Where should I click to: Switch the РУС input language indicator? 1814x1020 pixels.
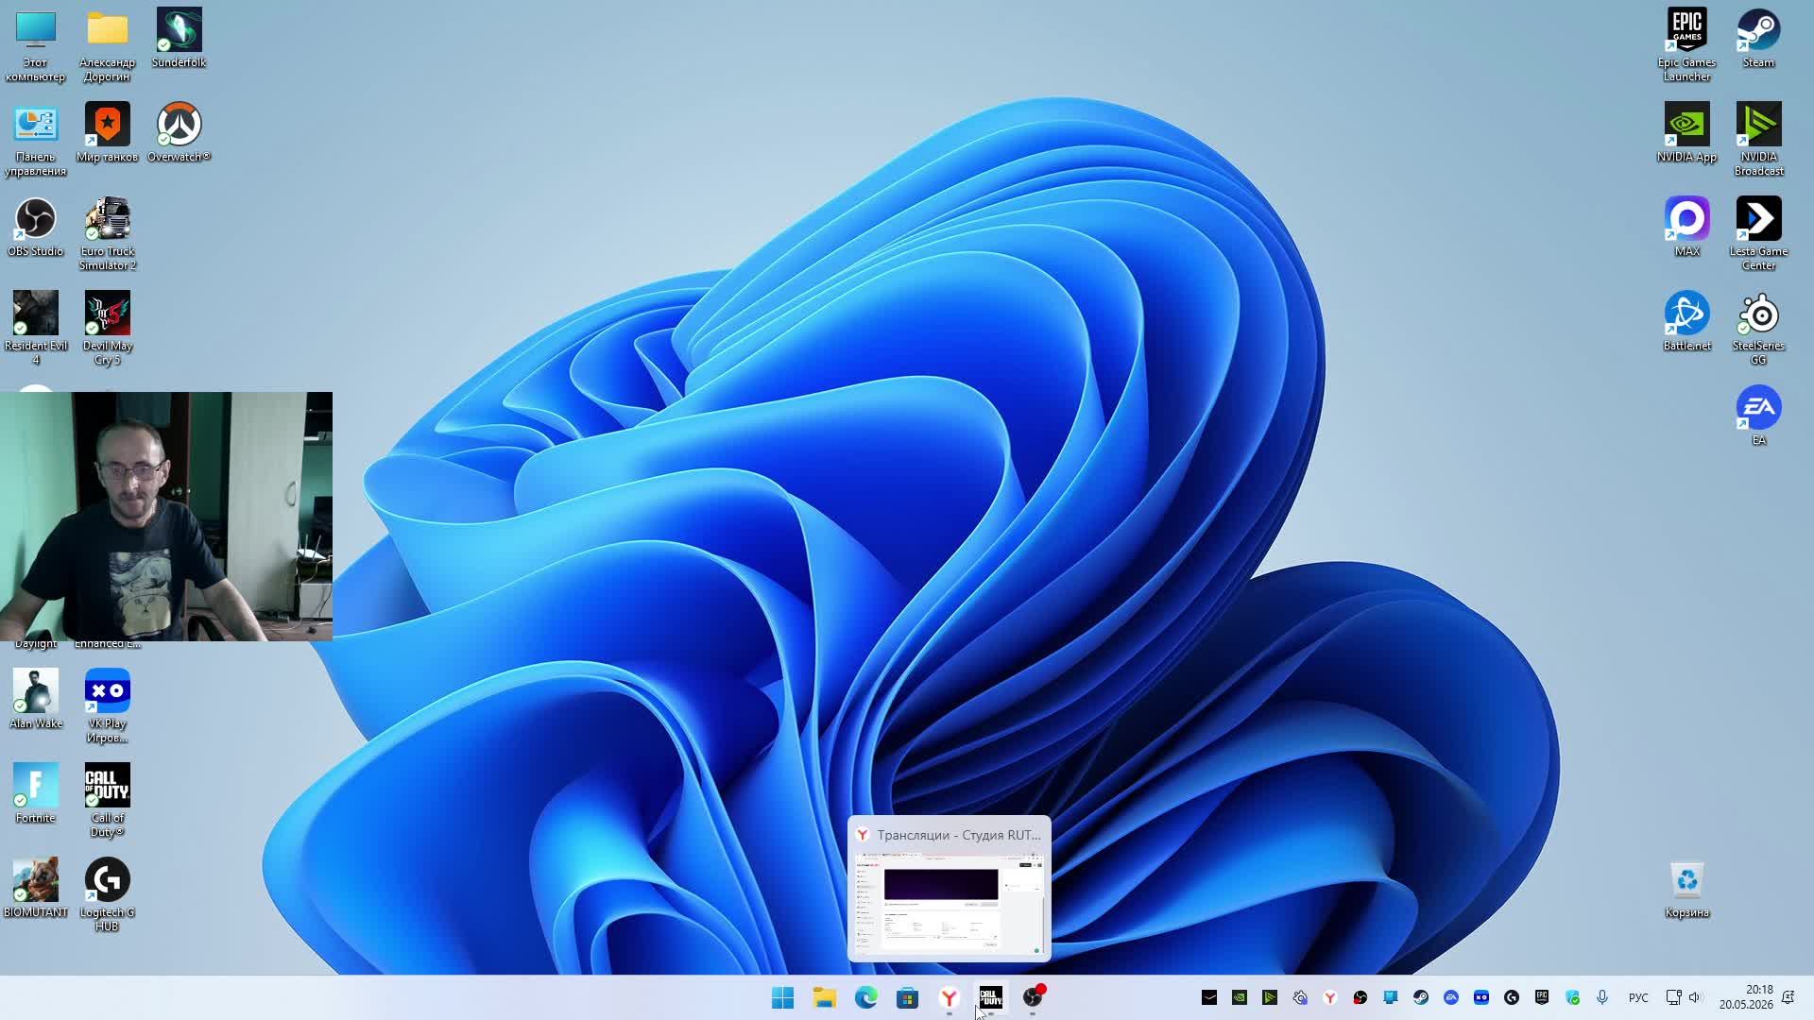point(1638,997)
